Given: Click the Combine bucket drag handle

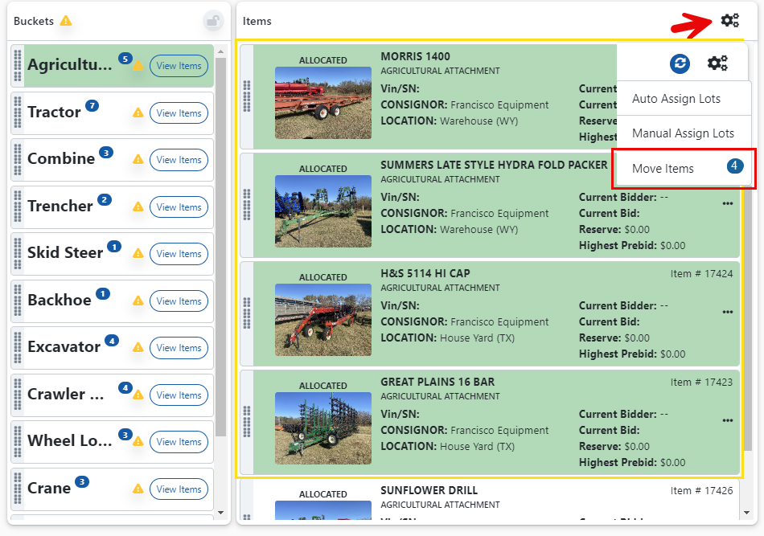Looking at the screenshot, I should pyautogui.click(x=18, y=160).
